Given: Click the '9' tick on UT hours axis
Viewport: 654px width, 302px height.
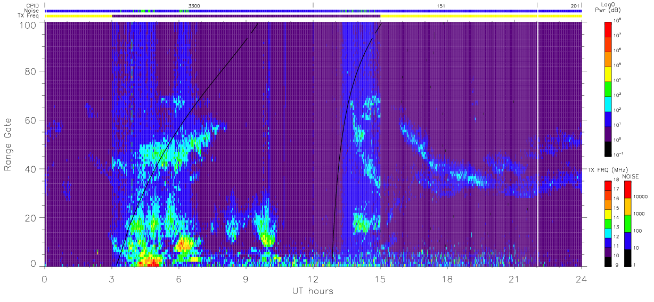Looking at the screenshot, I should (x=246, y=279).
